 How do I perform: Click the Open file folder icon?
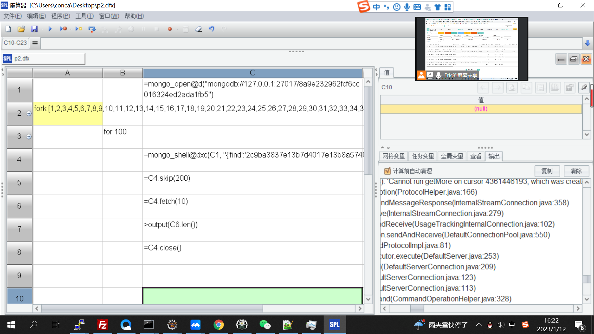(x=21, y=29)
